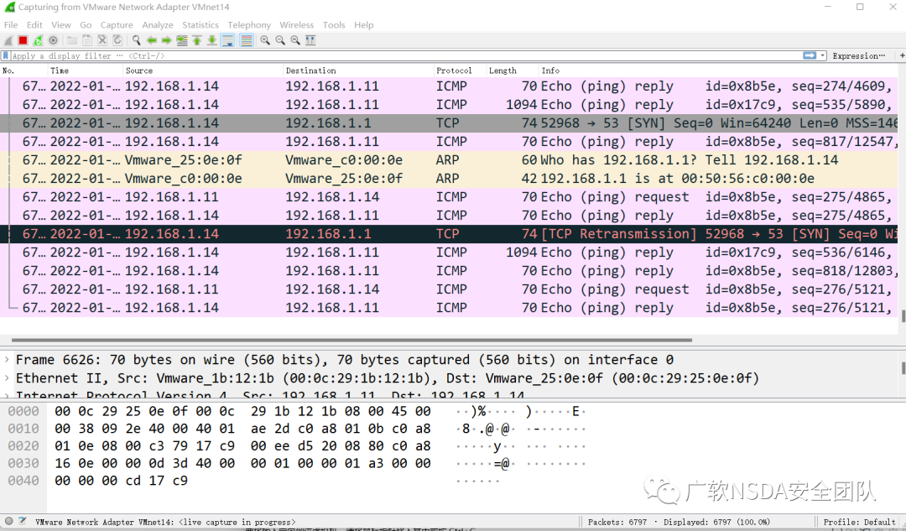
Task: Click the close capture file icon
Action: point(102,40)
